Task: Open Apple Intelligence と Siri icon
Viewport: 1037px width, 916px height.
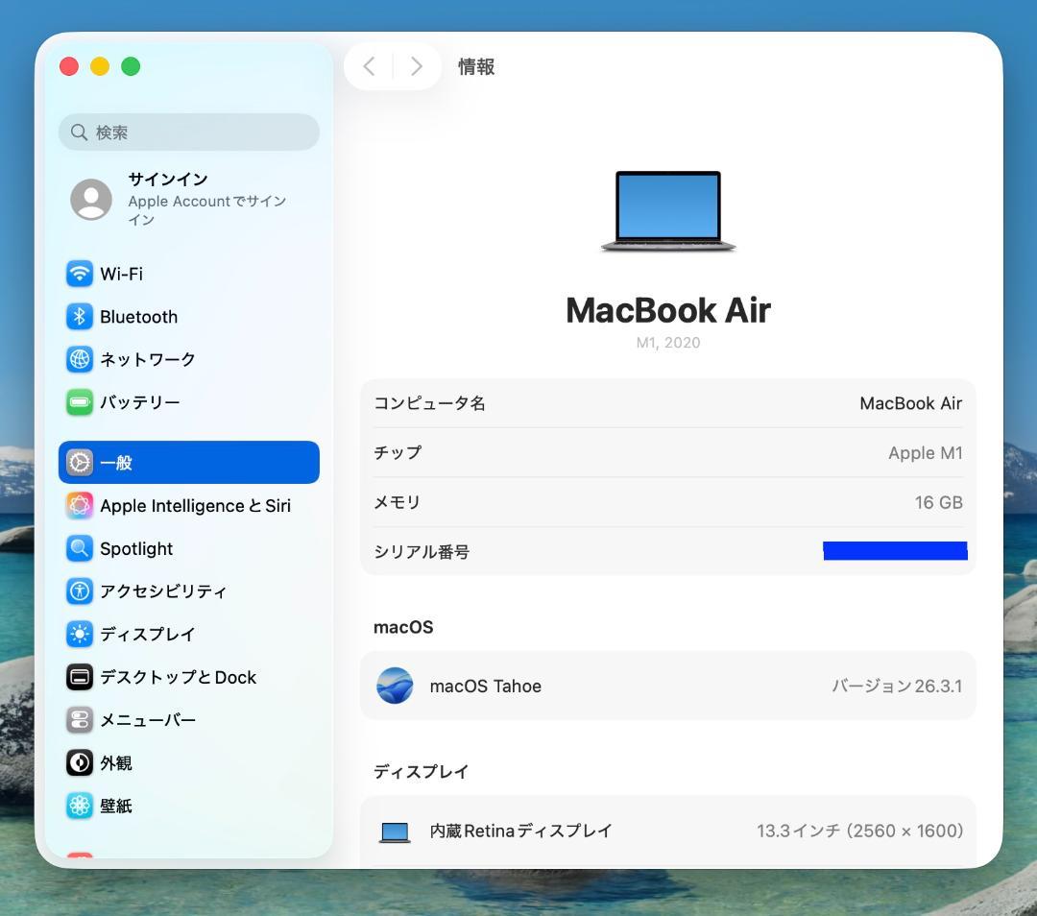Action: tap(80, 505)
